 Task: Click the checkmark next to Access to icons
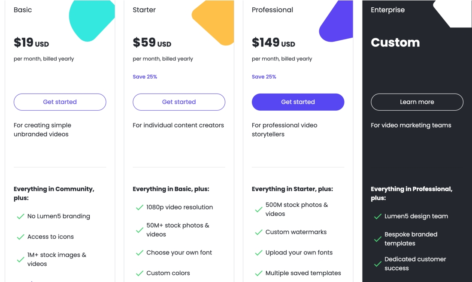(x=21, y=237)
